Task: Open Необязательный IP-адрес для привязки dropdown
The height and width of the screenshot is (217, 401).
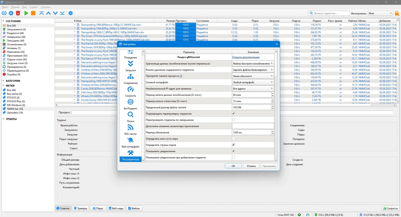Action: [x=253, y=88]
